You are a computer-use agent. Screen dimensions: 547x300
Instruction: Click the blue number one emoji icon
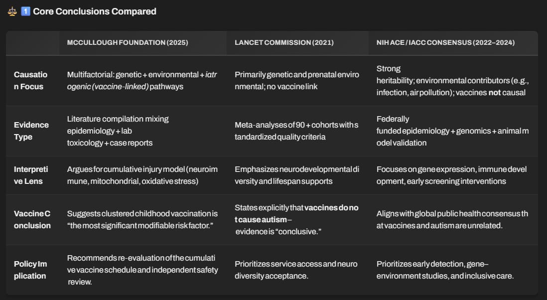[x=25, y=11]
